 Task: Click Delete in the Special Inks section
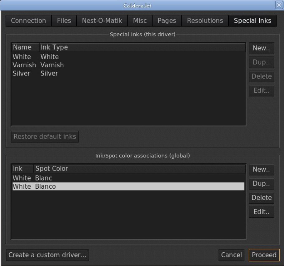[x=261, y=76]
